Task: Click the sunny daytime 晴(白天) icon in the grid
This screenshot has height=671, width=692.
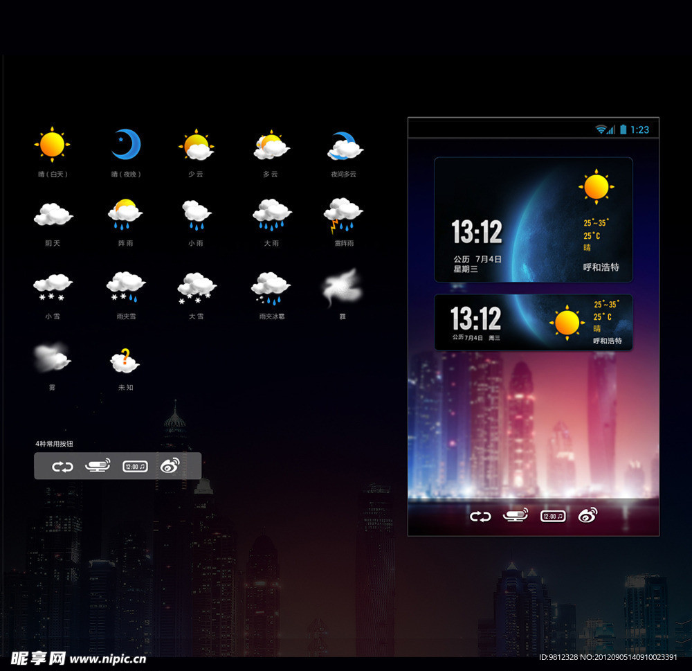Action: pyautogui.click(x=52, y=144)
